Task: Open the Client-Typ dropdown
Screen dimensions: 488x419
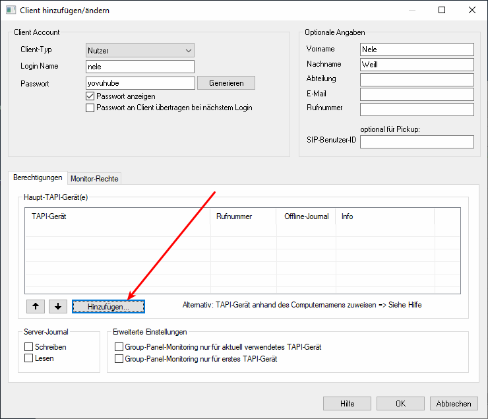Action: point(140,50)
